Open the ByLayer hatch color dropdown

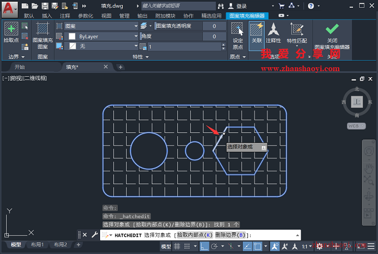(101, 36)
